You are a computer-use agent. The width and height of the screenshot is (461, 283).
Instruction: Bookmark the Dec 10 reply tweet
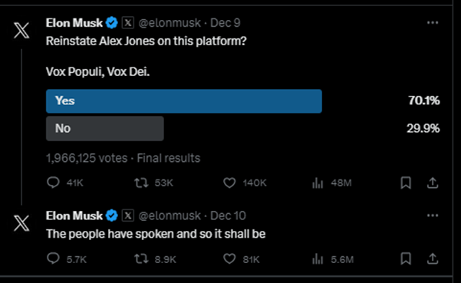click(406, 258)
